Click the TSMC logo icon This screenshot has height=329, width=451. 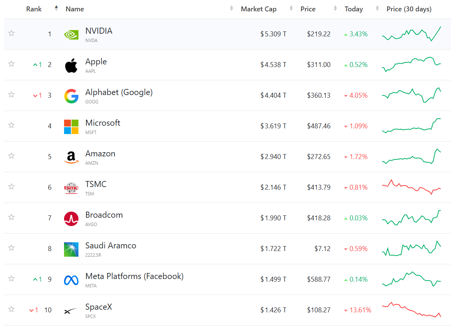point(71,188)
